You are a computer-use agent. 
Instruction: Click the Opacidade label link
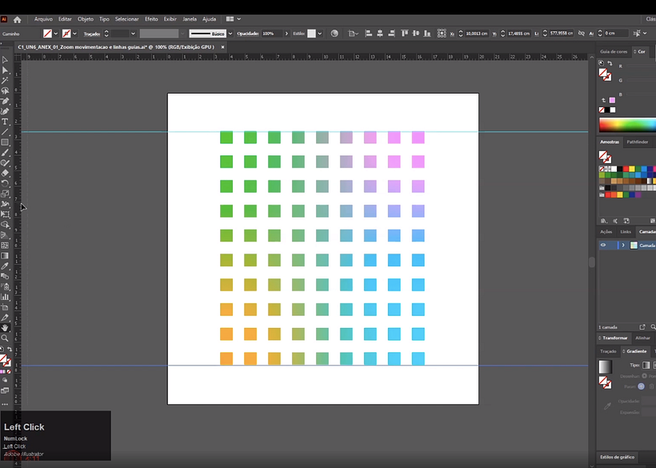point(247,34)
